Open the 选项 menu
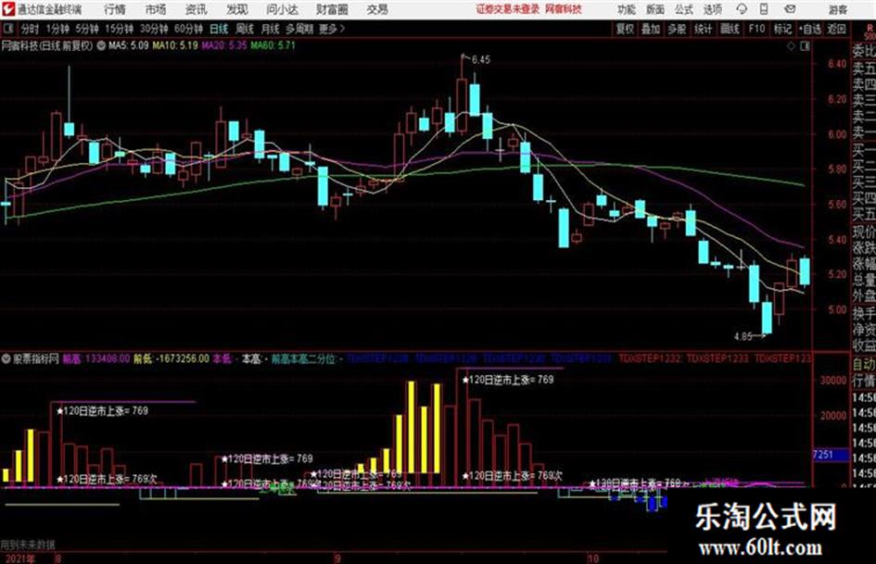This screenshot has width=876, height=564. (712, 9)
